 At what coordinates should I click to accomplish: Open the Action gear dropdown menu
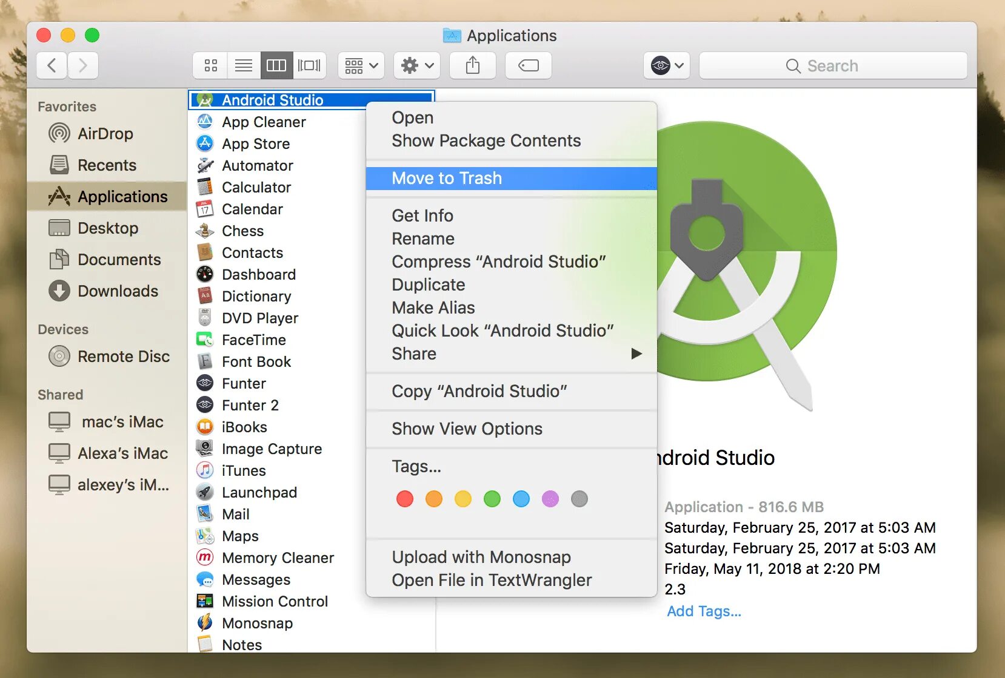pos(417,65)
